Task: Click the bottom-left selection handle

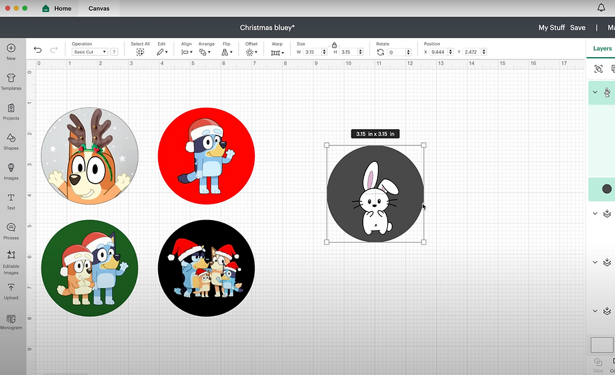Action: [327, 242]
